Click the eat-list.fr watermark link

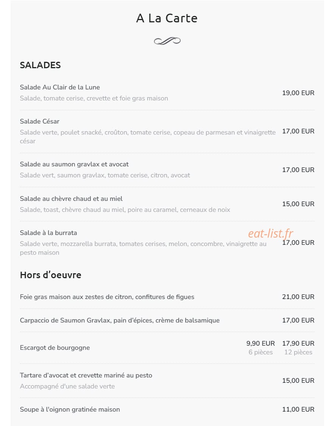[271, 233]
